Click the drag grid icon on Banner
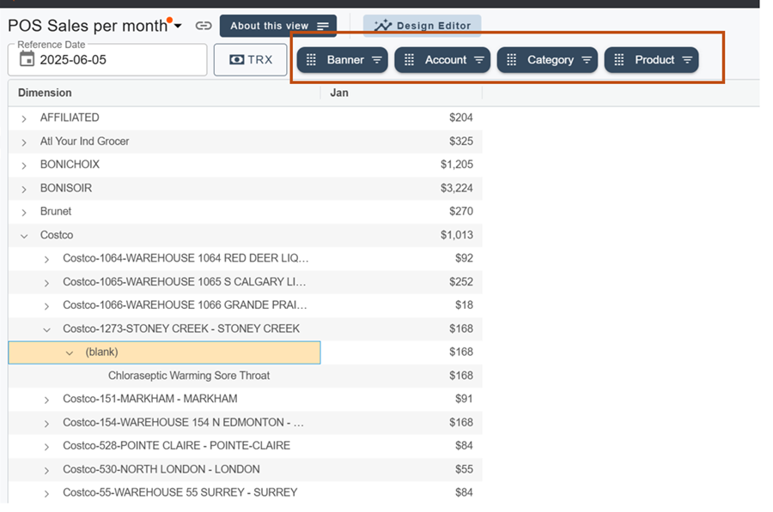 pyautogui.click(x=311, y=60)
